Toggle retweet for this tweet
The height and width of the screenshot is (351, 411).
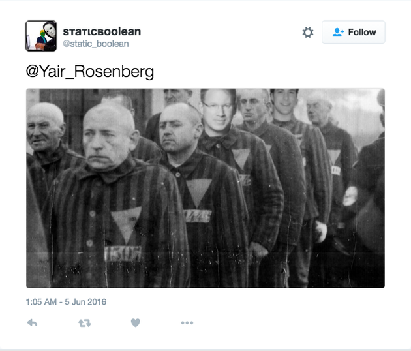(x=85, y=323)
